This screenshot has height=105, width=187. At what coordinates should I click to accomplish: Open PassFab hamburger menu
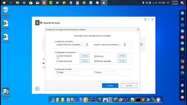(x=145, y=19)
